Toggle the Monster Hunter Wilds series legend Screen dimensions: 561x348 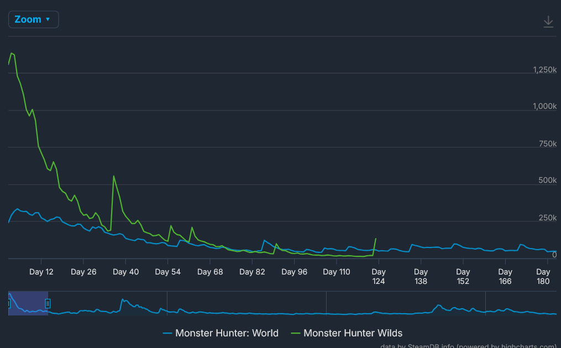click(x=347, y=333)
